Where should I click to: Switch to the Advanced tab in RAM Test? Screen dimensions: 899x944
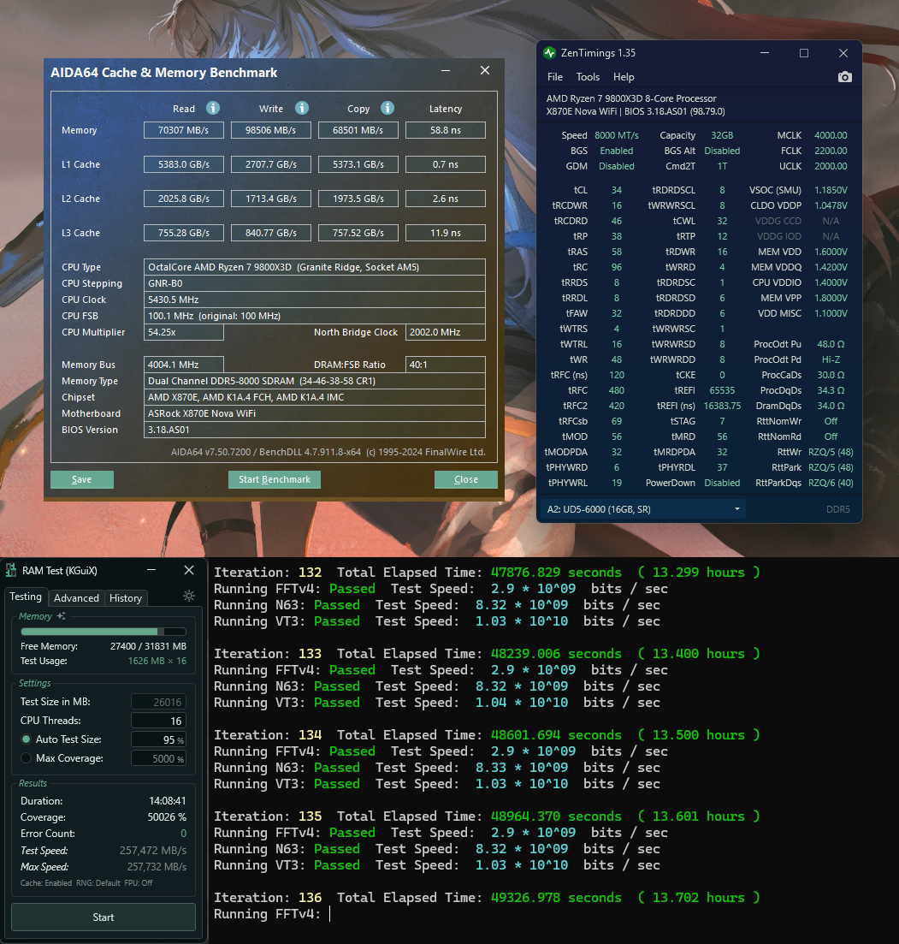(x=76, y=598)
